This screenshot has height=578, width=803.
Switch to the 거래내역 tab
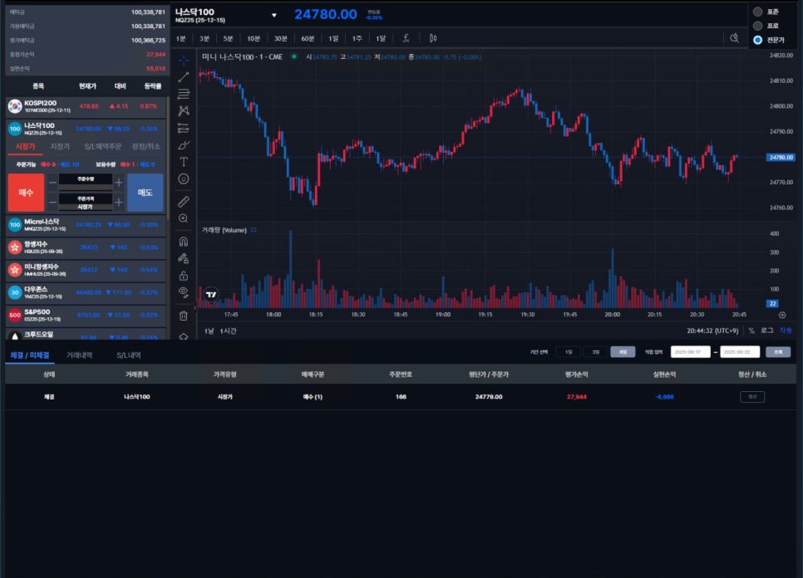[x=79, y=355]
